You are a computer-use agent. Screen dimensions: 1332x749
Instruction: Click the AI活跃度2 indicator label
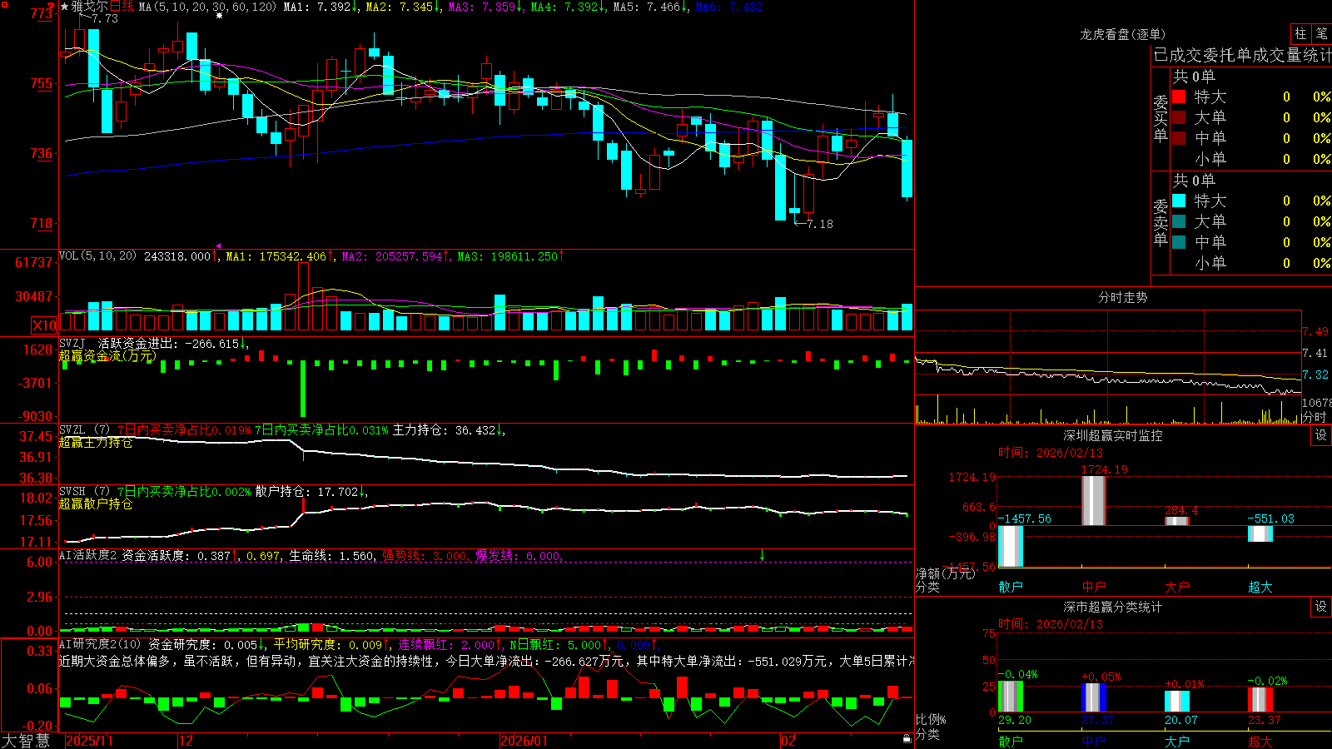[88, 555]
